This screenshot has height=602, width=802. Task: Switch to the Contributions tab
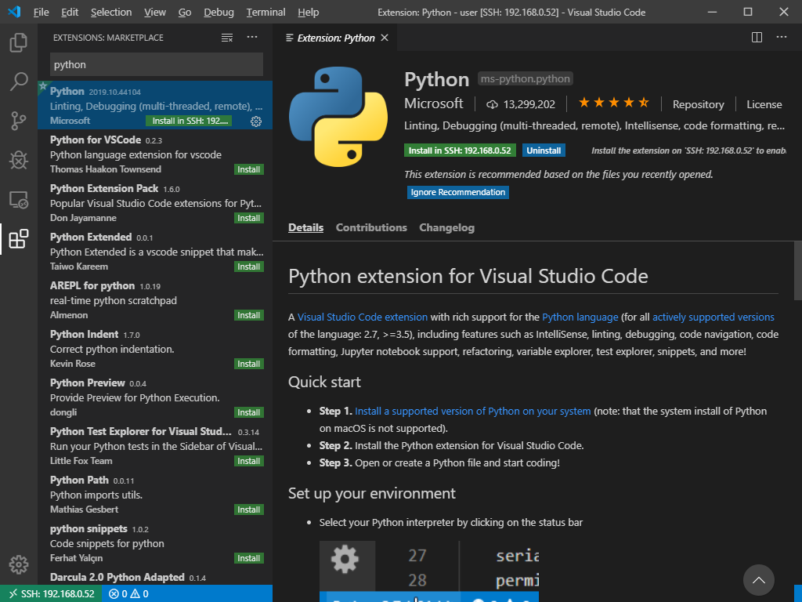(x=371, y=227)
